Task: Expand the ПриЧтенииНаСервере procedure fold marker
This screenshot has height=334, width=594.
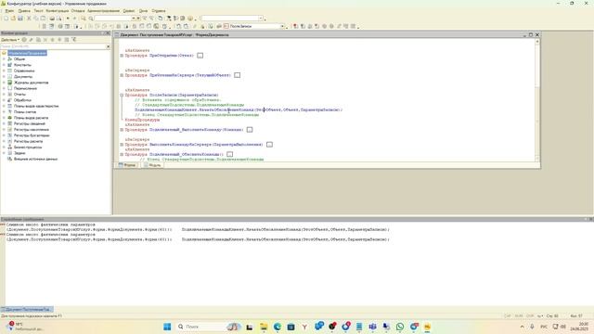Action: [122, 75]
